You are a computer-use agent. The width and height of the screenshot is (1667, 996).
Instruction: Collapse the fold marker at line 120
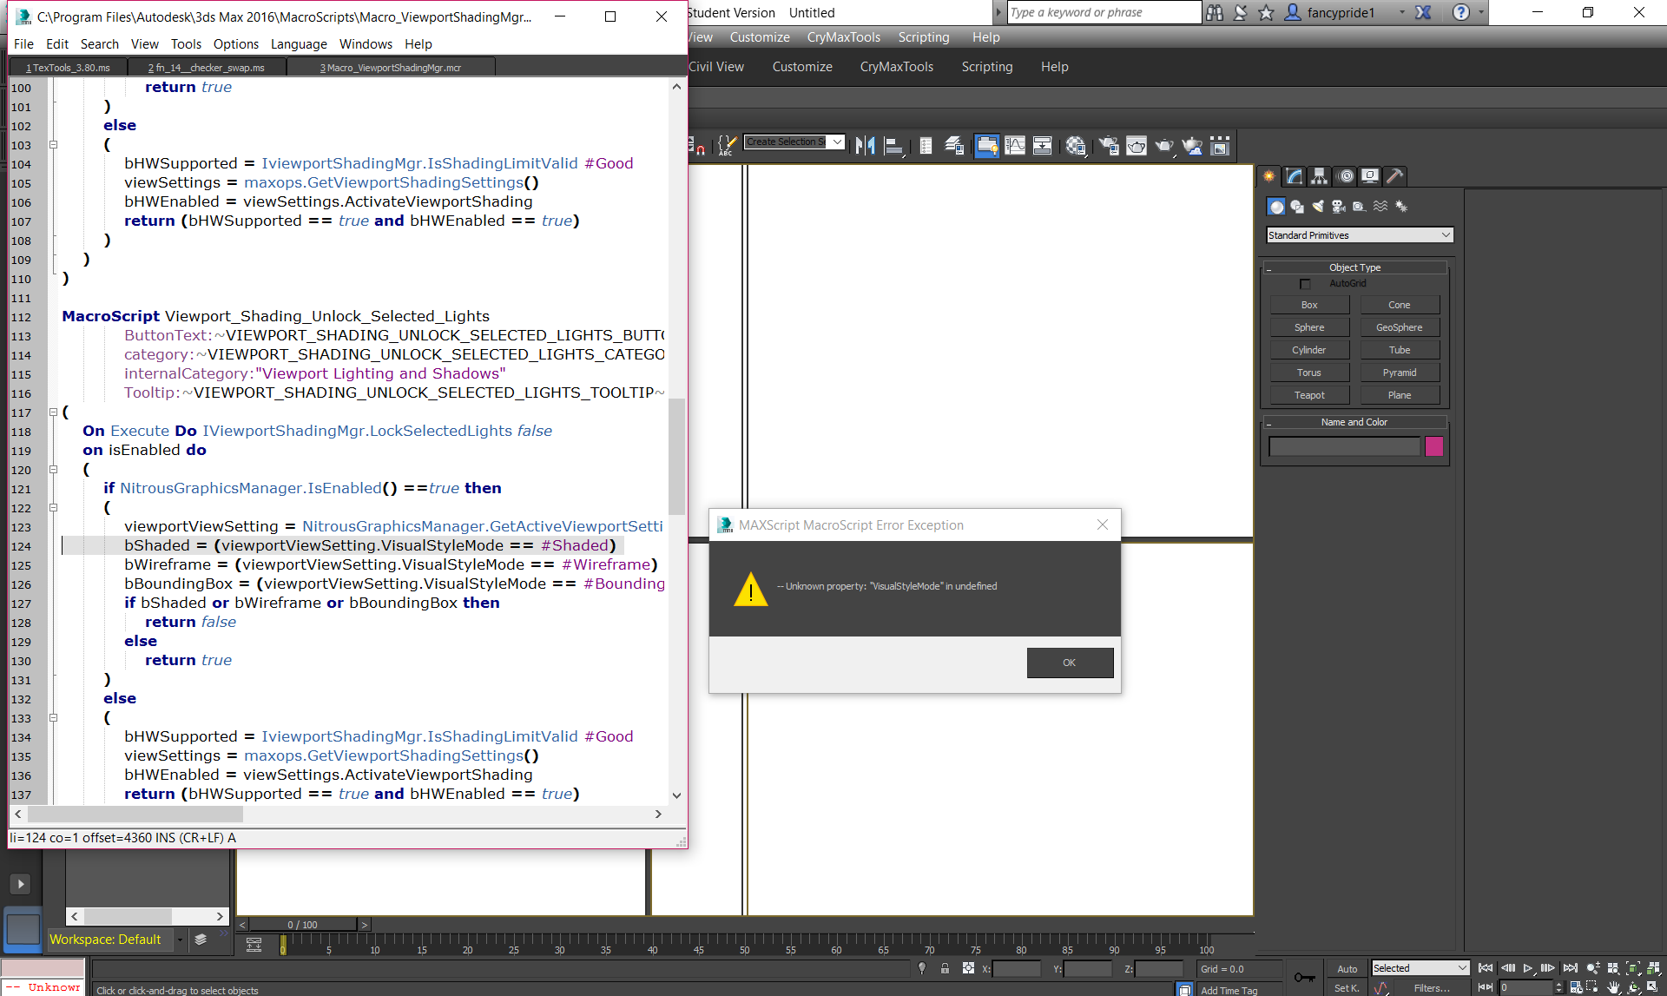[x=53, y=470]
